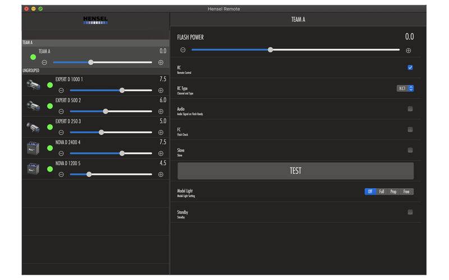
Task: Enable the Standby checkbox
Action: coord(410,212)
